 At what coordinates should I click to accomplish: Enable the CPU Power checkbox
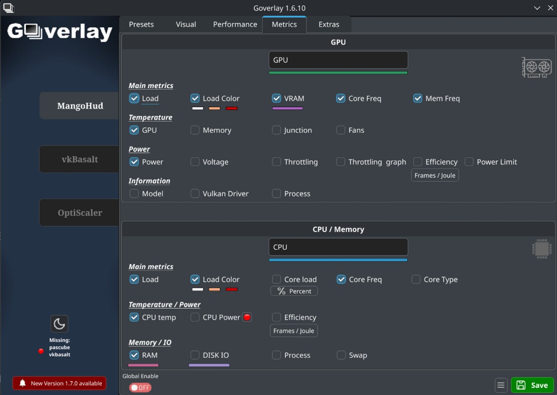click(195, 317)
